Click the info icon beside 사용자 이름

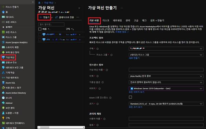point(104,119)
